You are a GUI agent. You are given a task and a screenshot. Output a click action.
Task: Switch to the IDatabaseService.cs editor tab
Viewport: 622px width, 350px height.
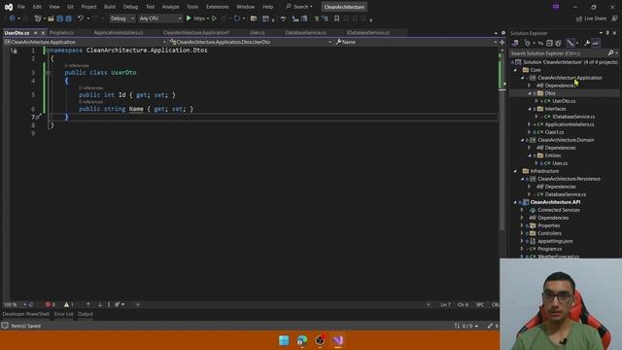pos(367,33)
